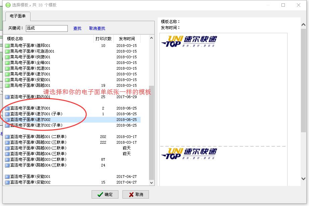Maximize the 选择模板 window

coord(283,5)
